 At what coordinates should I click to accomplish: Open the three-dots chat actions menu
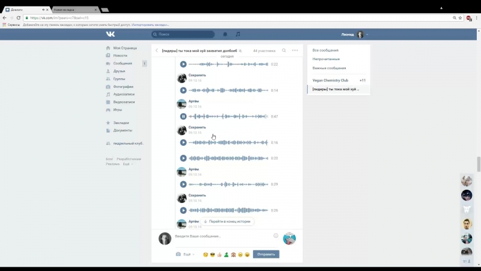click(x=295, y=51)
